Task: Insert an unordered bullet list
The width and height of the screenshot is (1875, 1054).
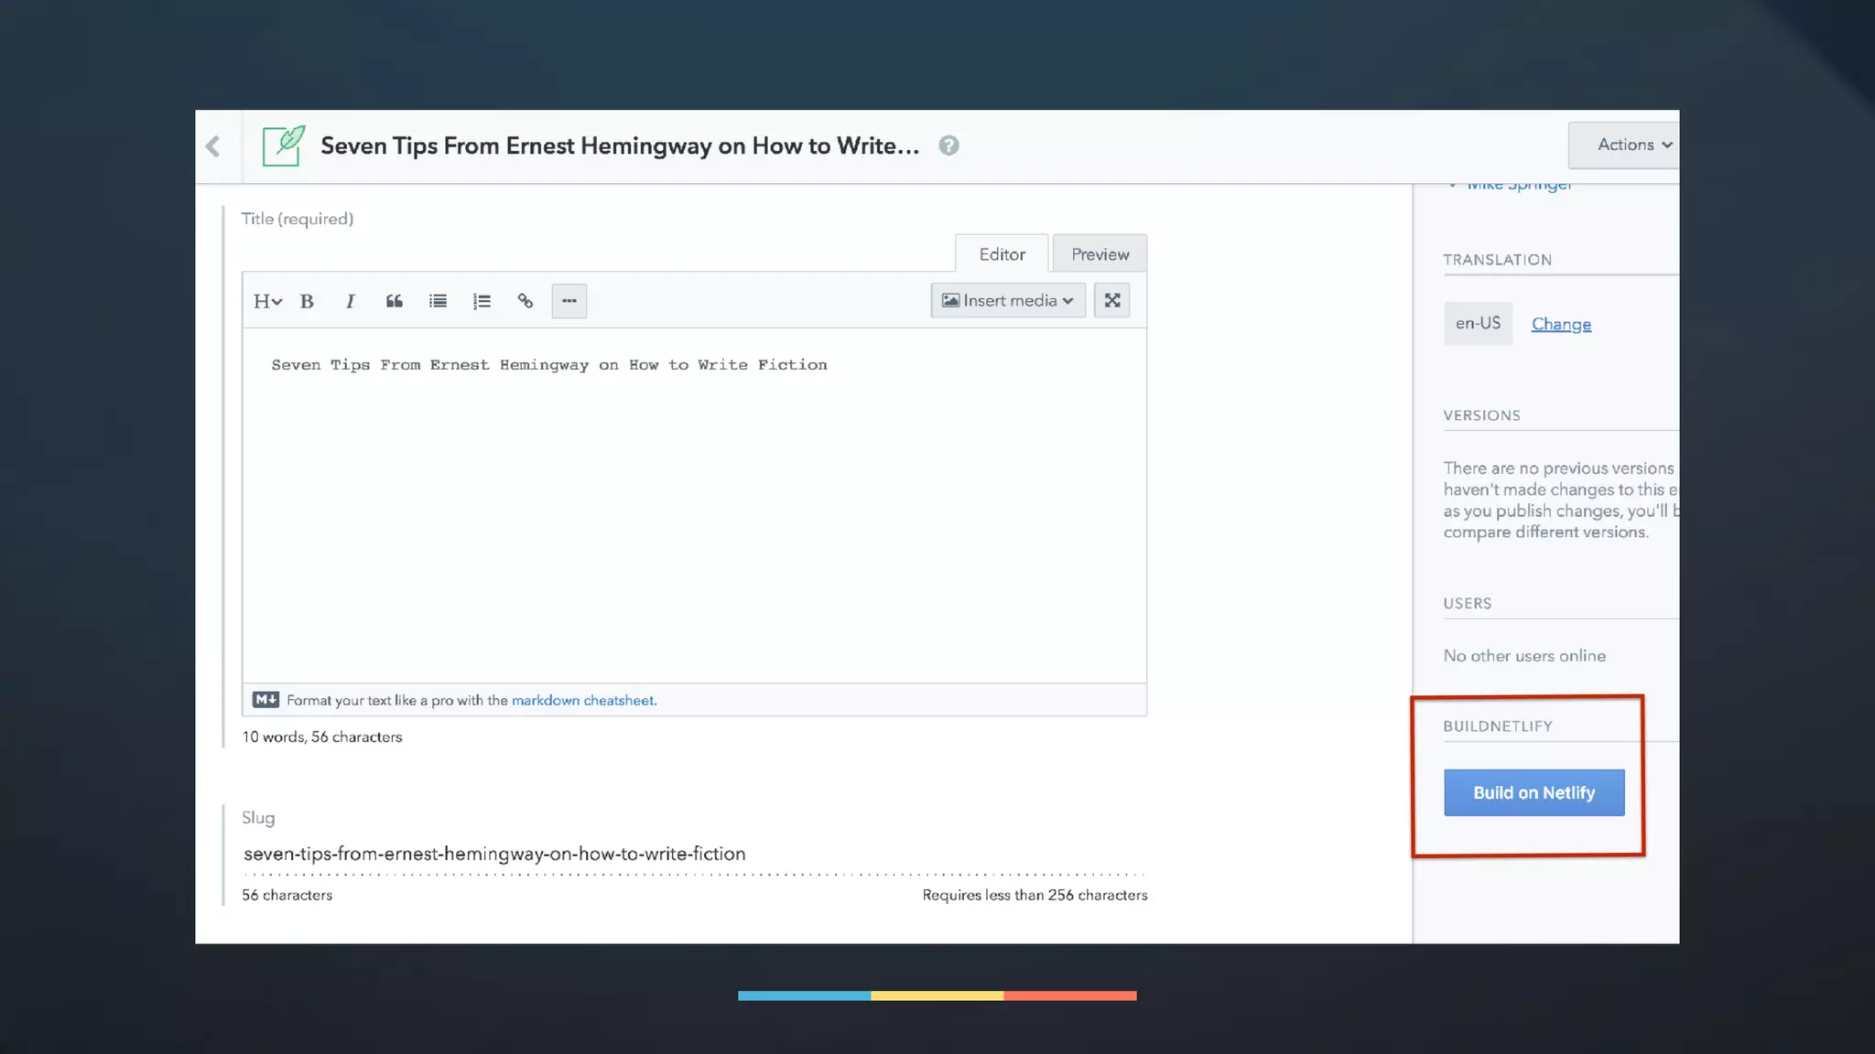Action: tap(438, 301)
